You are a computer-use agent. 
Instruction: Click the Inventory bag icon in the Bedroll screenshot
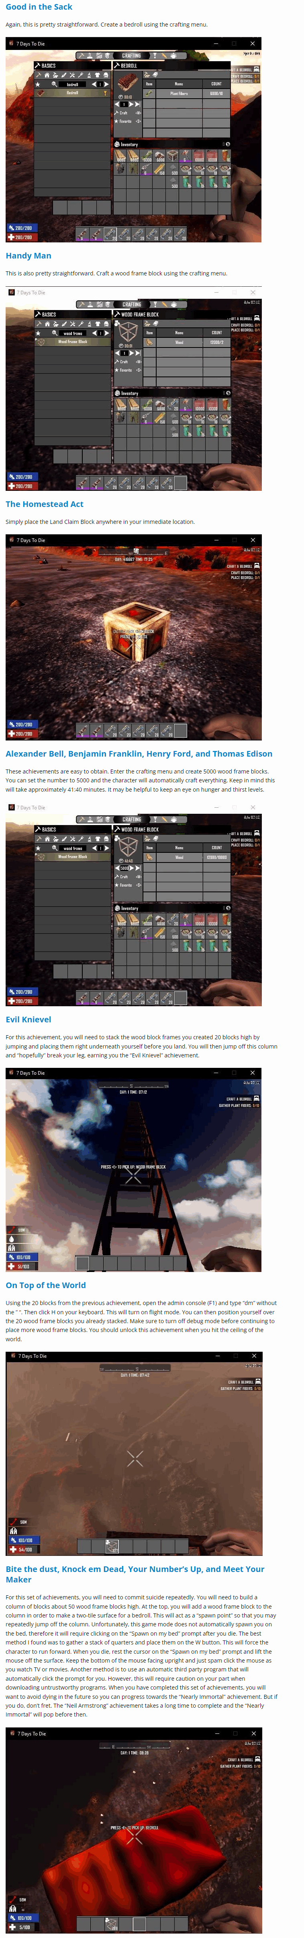pyautogui.click(x=117, y=145)
